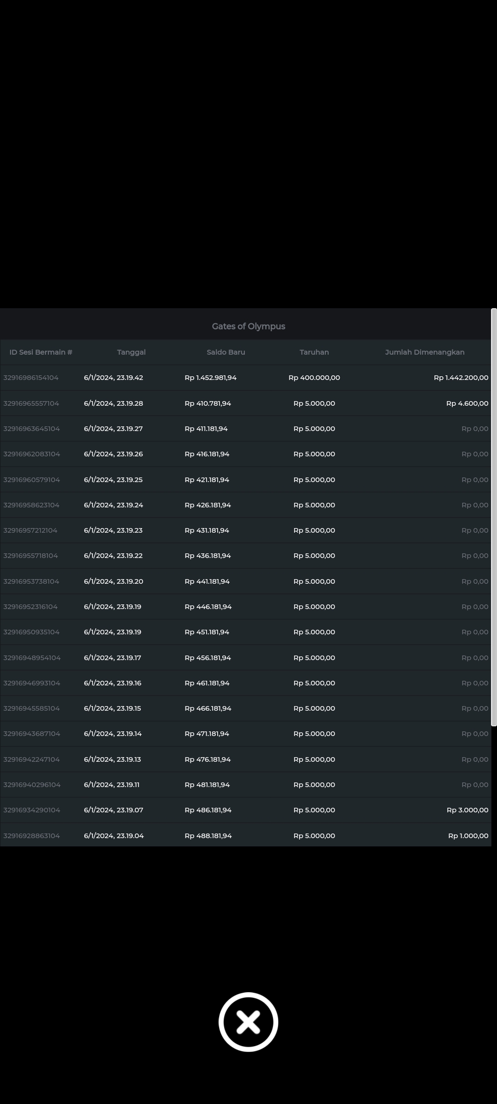497x1104 pixels.
Task: Open session ID 32916948954104
Action: [32, 658]
